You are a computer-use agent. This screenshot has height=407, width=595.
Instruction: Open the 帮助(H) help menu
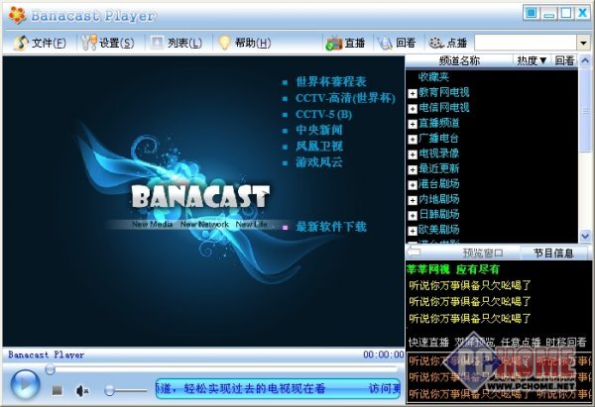(x=245, y=43)
